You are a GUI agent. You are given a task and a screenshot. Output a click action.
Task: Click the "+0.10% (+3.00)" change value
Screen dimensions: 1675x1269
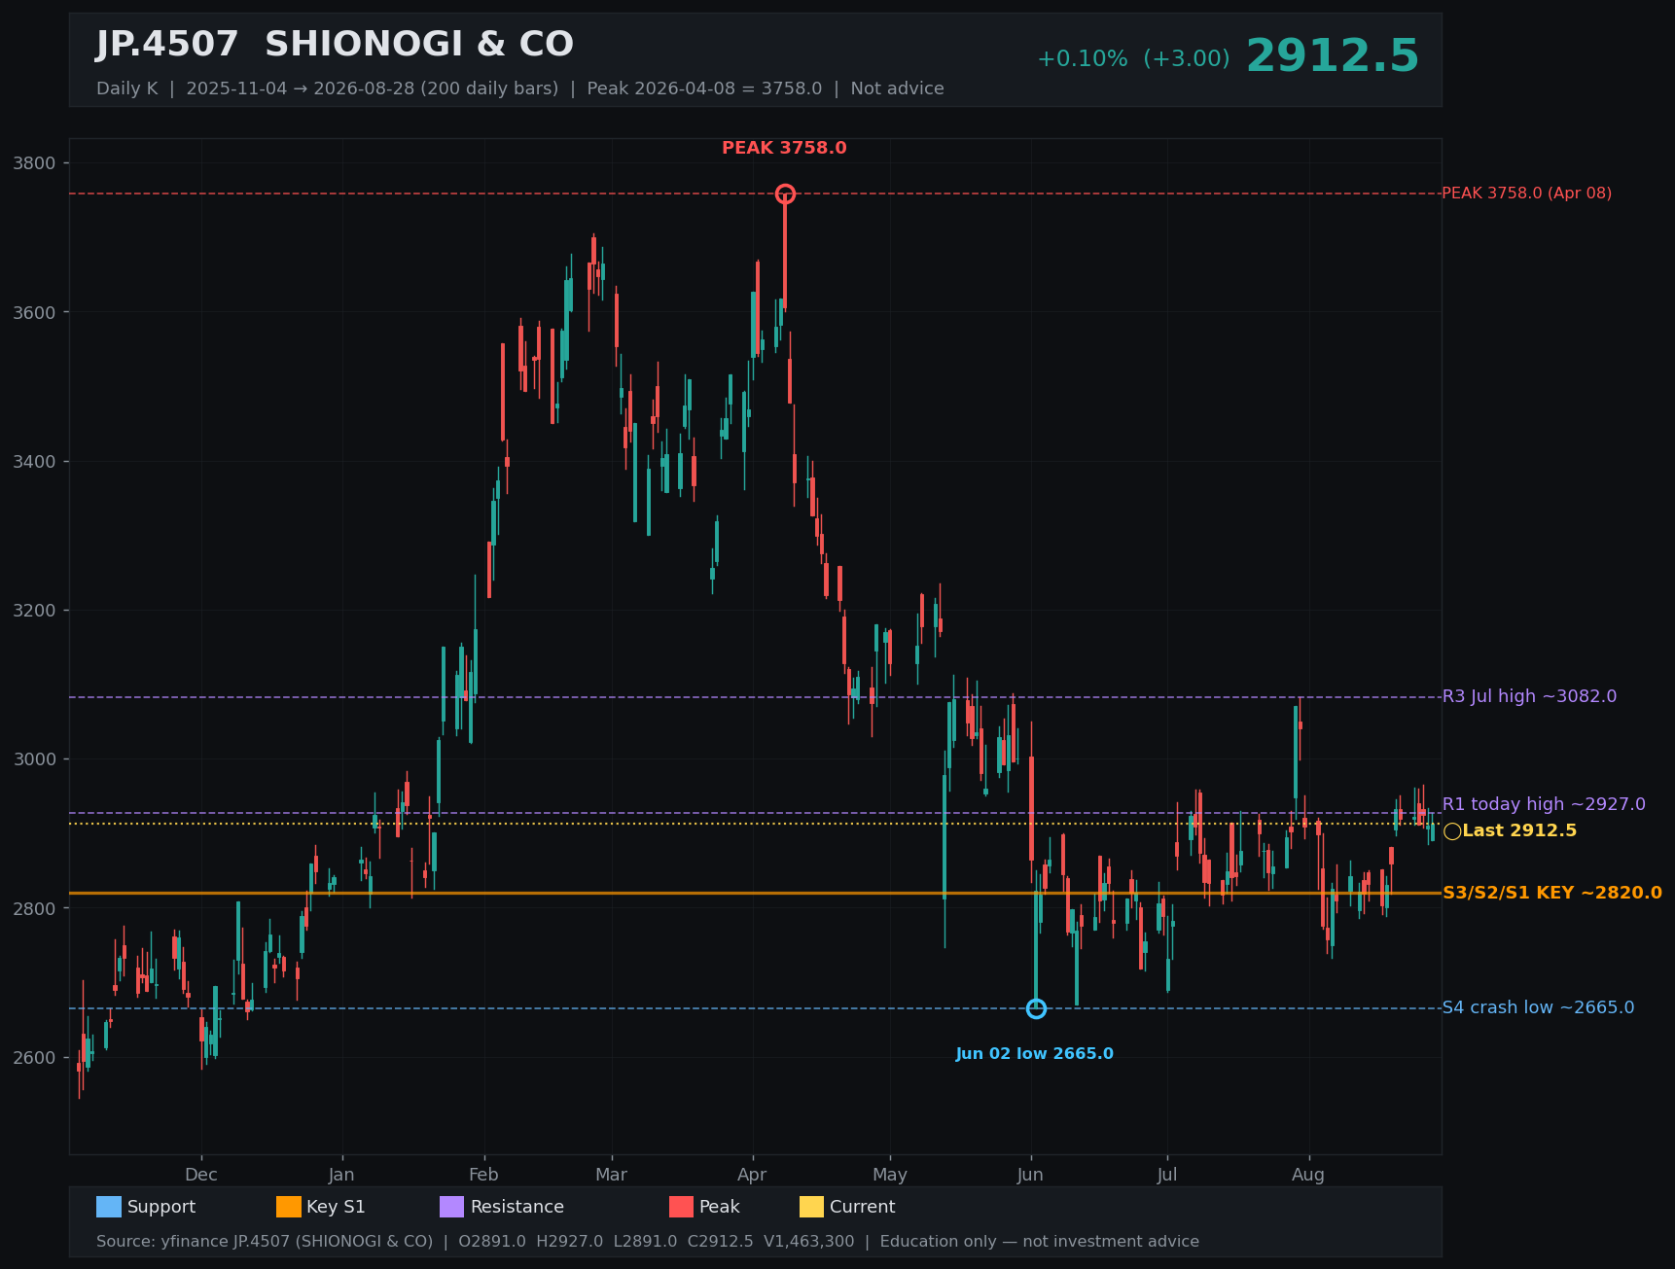point(1133,58)
